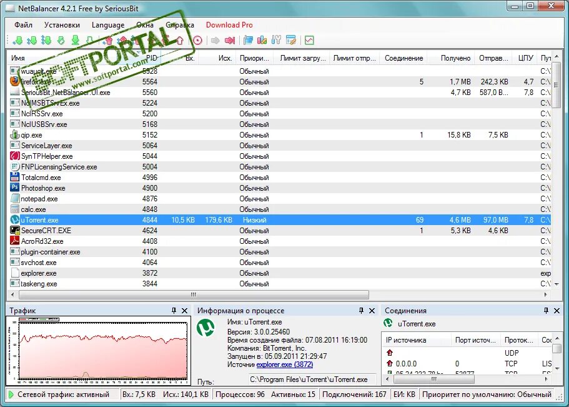
Task: Click the Download Pro menu item
Action: coord(229,25)
